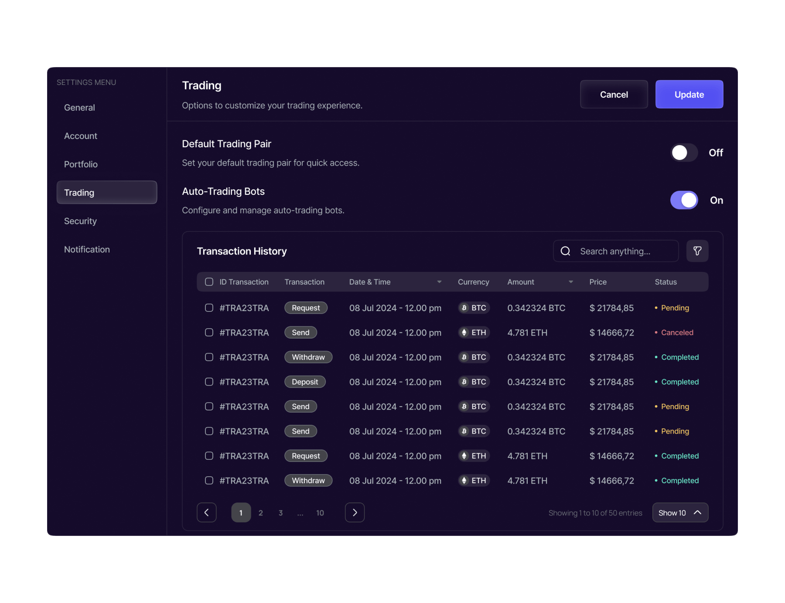Click the Withdraw tag in last row
This screenshot has width=785, height=603.
click(x=308, y=480)
